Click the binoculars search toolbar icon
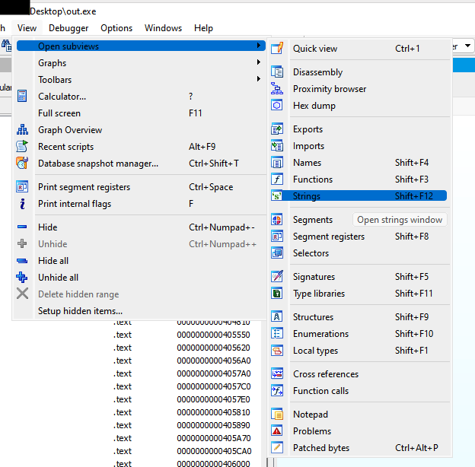This screenshot has height=467, width=475. tap(6, 46)
